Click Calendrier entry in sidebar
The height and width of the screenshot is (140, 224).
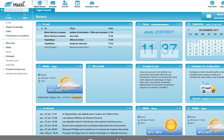[10, 65]
